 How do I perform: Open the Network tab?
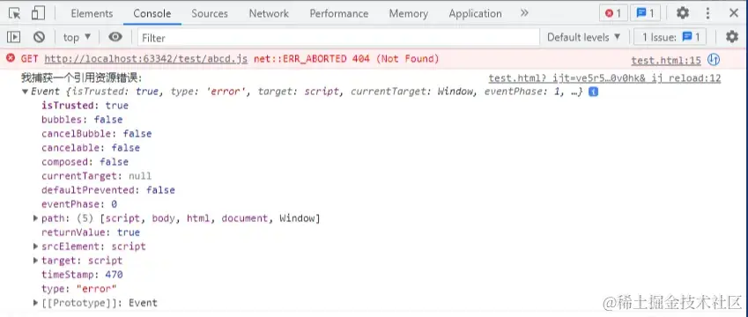269,13
